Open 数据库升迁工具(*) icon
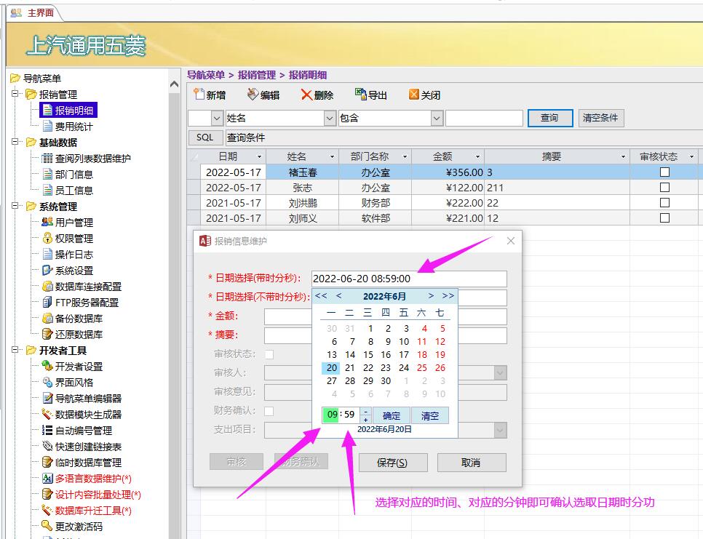Viewport: 703px width, 539px height. 47,511
